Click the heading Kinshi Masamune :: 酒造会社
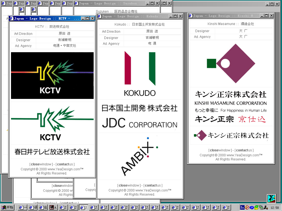Screen dimensions: 282x211 point(231,24)
